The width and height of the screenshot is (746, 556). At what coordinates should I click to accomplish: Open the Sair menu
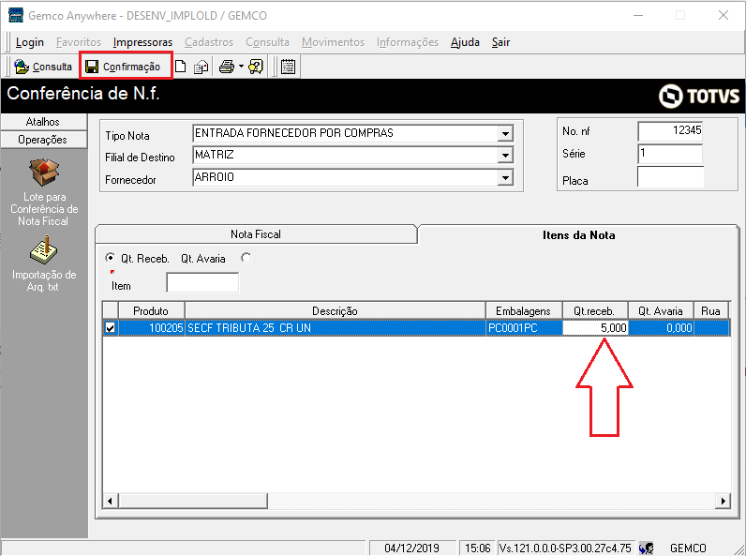click(500, 42)
